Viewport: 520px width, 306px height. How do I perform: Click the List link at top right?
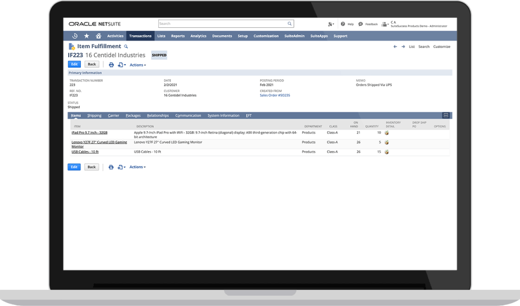coord(411,47)
